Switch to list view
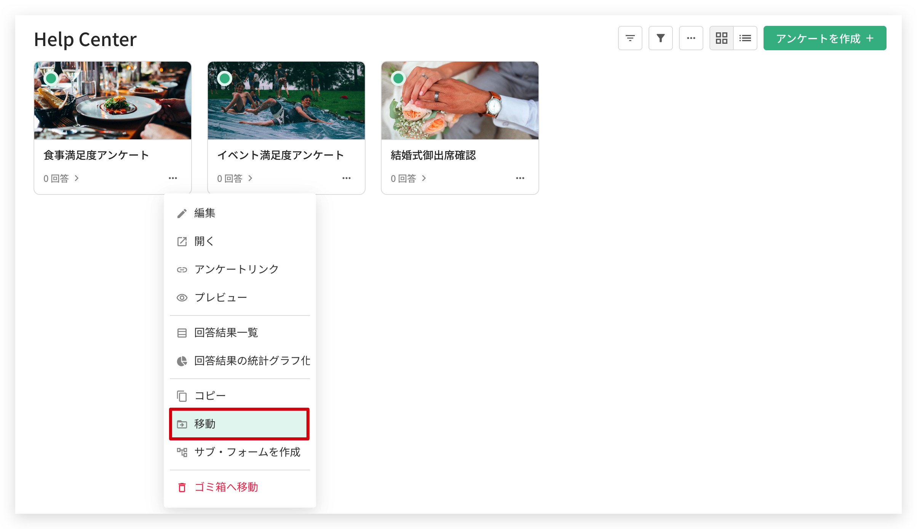 (745, 38)
